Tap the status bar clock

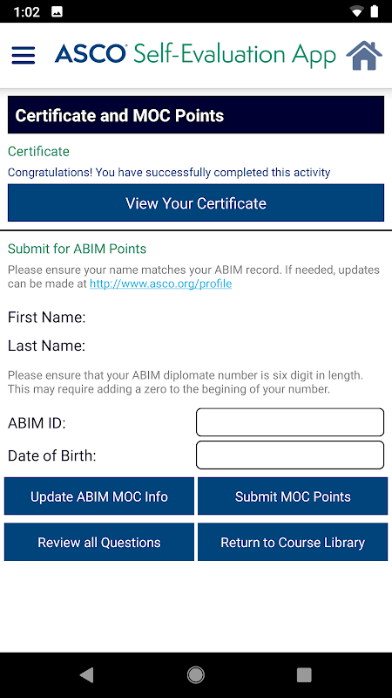click(27, 12)
